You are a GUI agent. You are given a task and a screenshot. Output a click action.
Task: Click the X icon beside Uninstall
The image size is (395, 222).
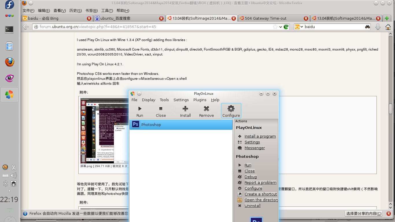pos(240,206)
